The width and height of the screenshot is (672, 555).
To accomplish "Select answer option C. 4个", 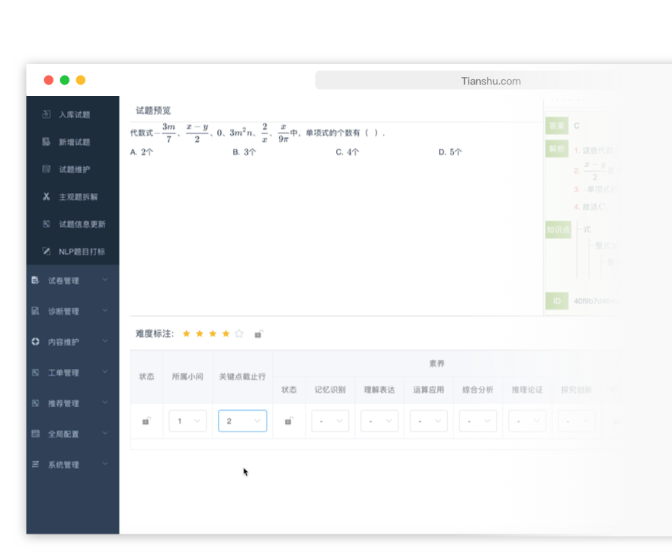I will tap(347, 152).
